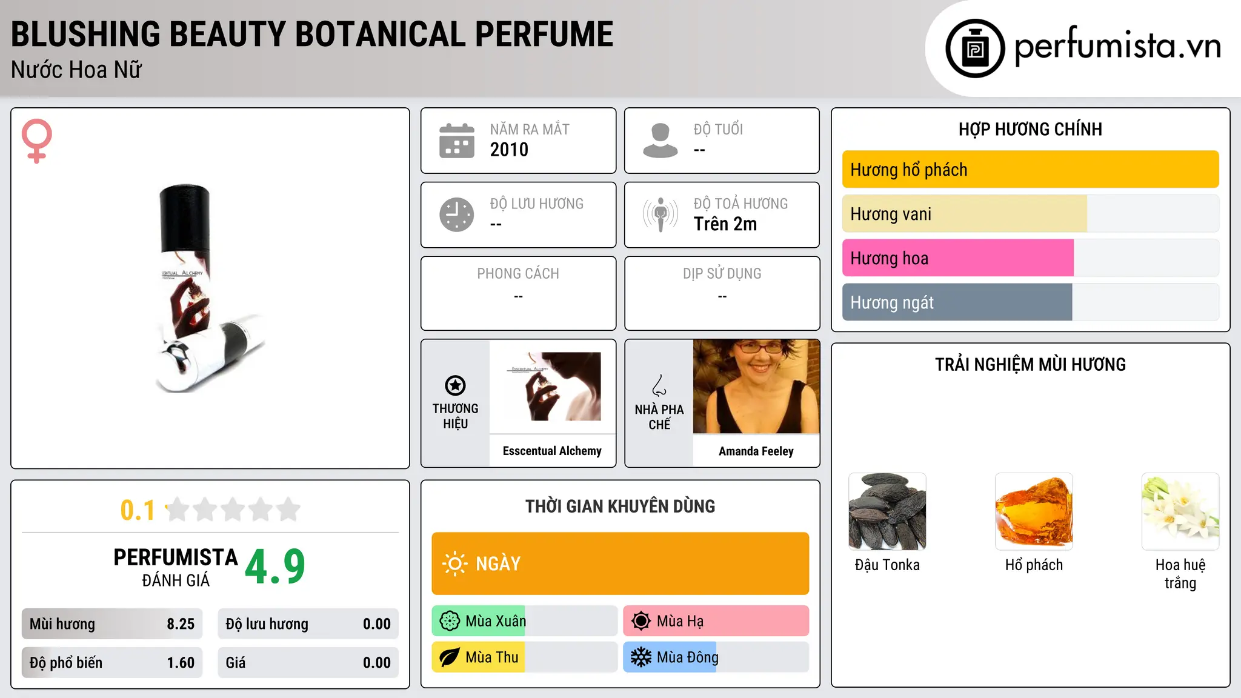Click the Mùa Xuân season bar
1241x698 pixels.
[525, 621]
